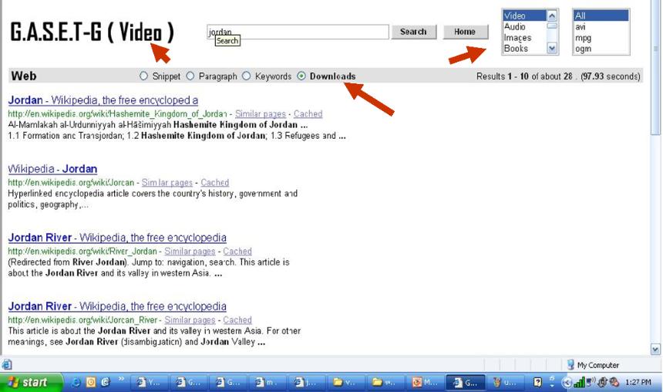Screen dimensions: 663x392
Task: Click the taskbar button labeled U...
Action: pos(505,382)
